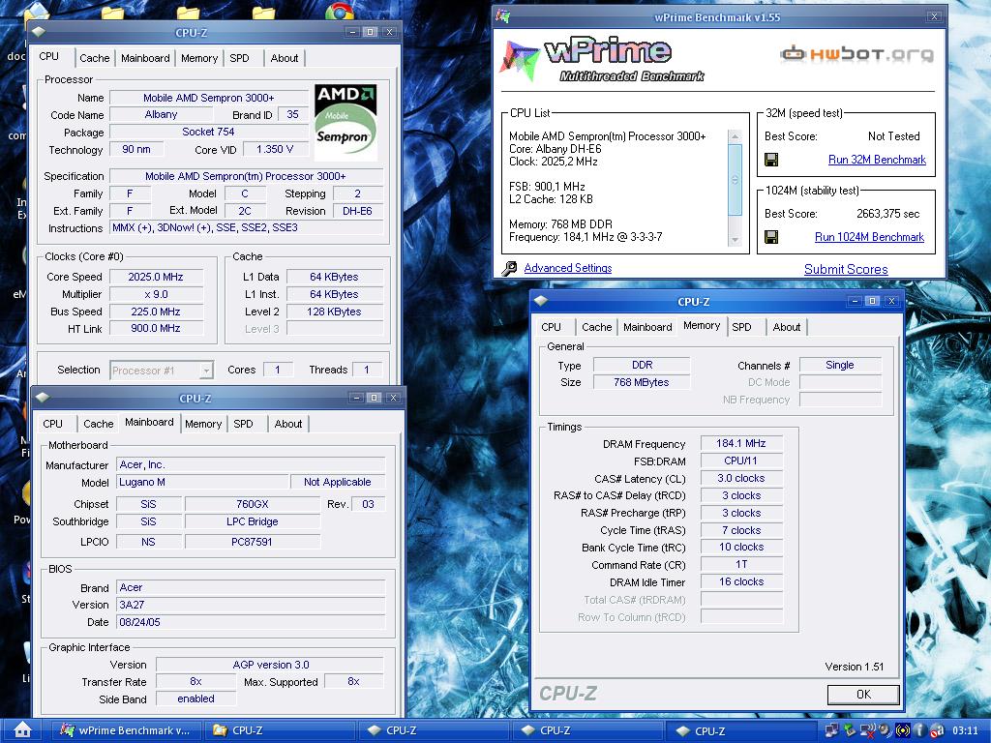Click the AMD Mobile Sempron logo

coord(345,123)
